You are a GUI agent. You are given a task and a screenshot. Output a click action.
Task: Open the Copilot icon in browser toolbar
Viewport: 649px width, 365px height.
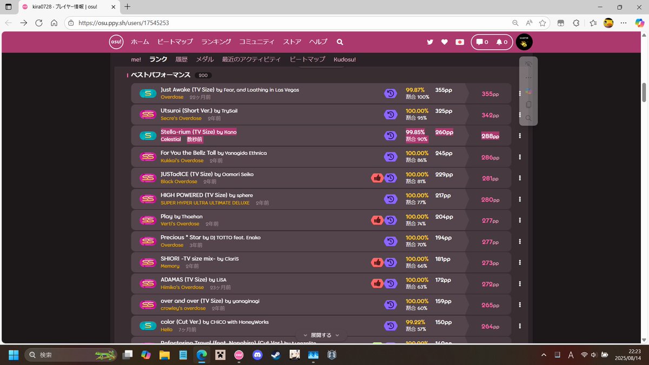click(x=640, y=23)
